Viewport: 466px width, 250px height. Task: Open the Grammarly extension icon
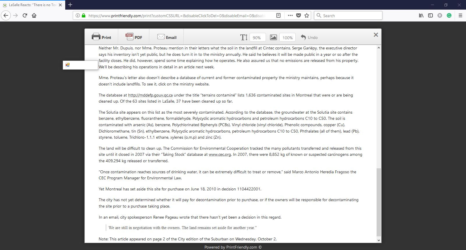(449, 15)
